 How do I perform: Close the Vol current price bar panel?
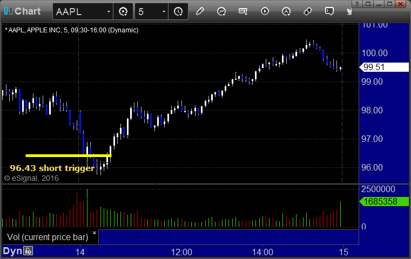95,233
